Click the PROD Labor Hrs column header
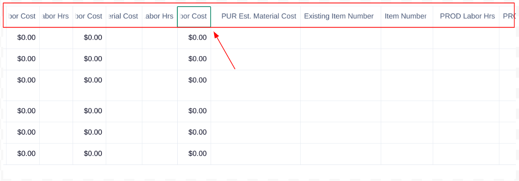This screenshot has height=181, width=519. (x=466, y=16)
